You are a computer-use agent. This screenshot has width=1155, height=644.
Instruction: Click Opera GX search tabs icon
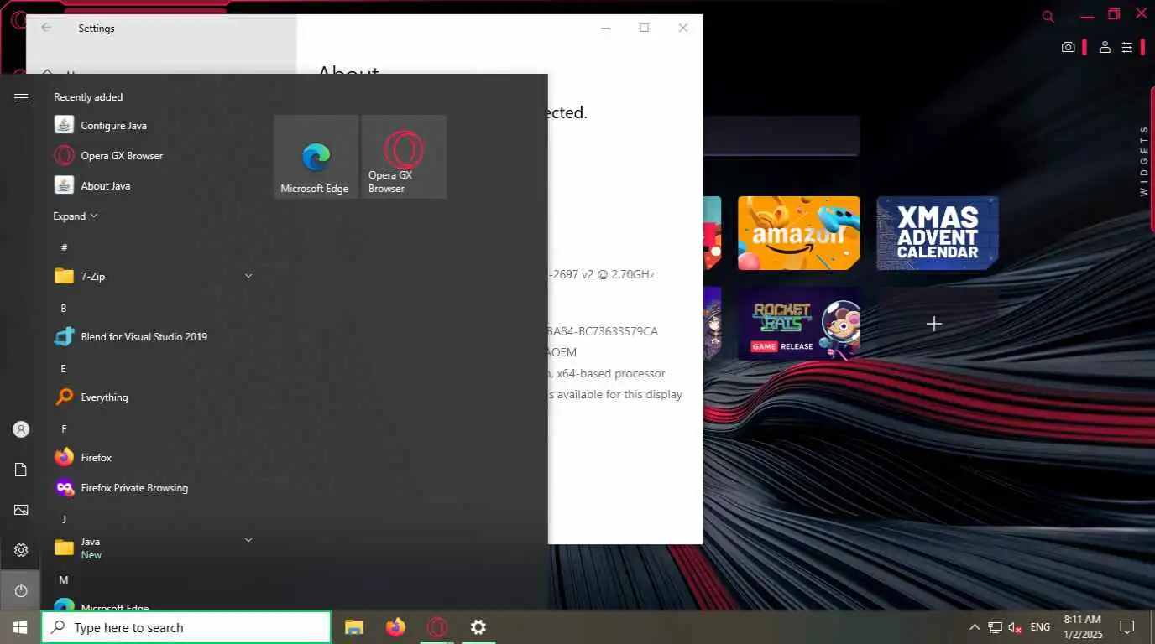[x=1048, y=16]
